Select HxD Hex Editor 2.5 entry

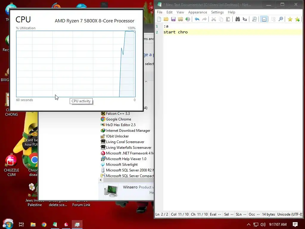pyautogui.click(x=118, y=125)
